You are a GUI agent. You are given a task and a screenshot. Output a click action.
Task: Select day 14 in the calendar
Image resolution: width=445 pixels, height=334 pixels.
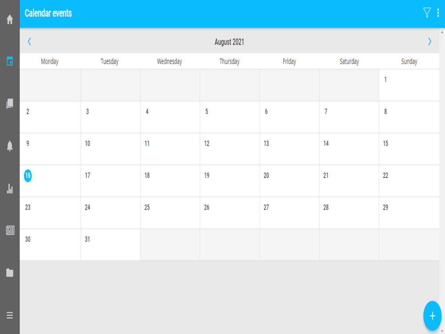click(349, 149)
